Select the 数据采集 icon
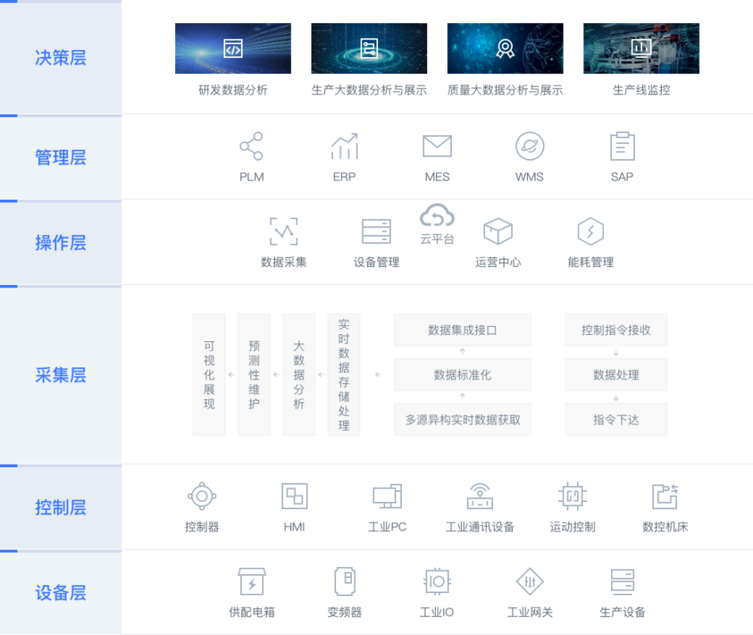The width and height of the screenshot is (753, 635). coord(284,231)
